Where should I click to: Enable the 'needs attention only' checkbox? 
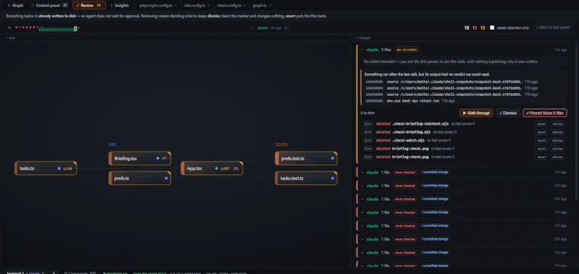click(492, 27)
